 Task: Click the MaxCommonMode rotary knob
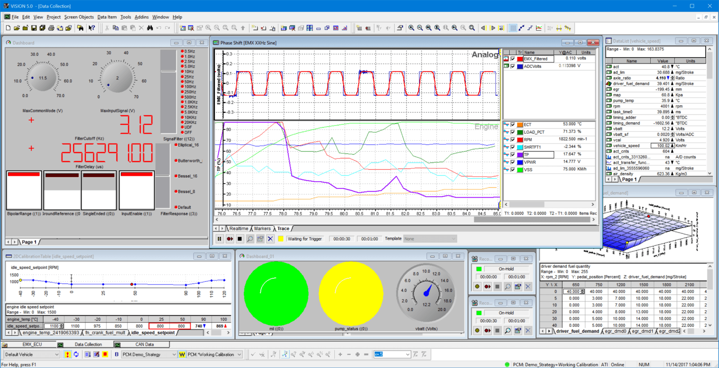pyautogui.click(x=43, y=78)
